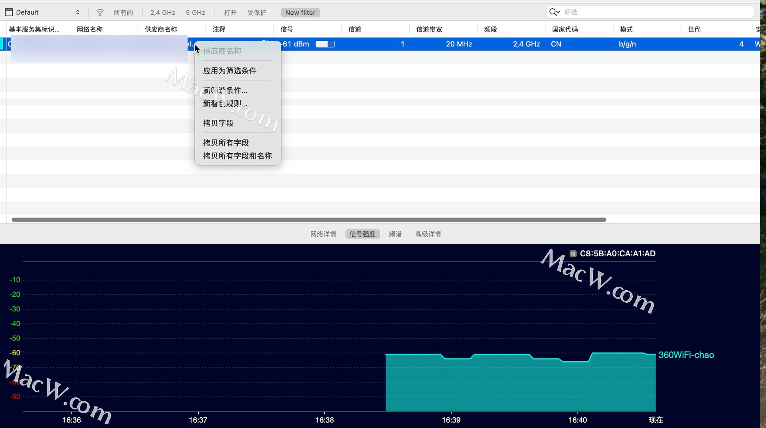Sort by 基本服务集标识 column header
The width and height of the screenshot is (766, 428).
(x=34, y=29)
